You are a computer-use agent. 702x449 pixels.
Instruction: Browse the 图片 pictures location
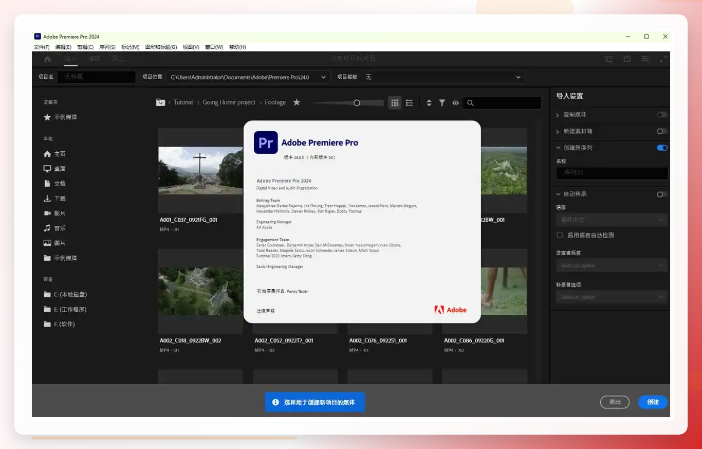(x=54, y=243)
